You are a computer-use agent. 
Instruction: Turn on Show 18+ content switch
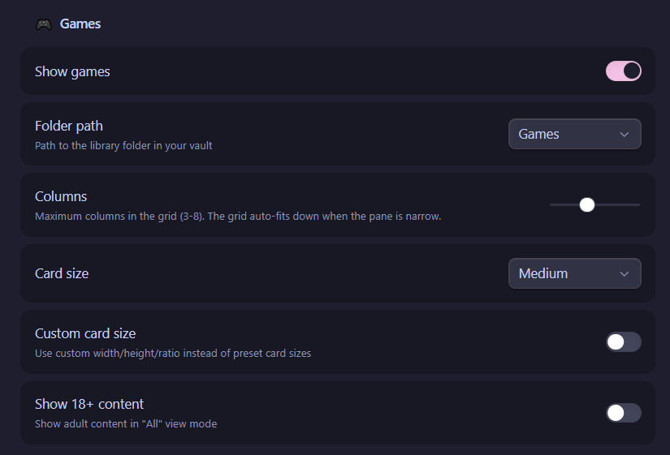pos(624,413)
